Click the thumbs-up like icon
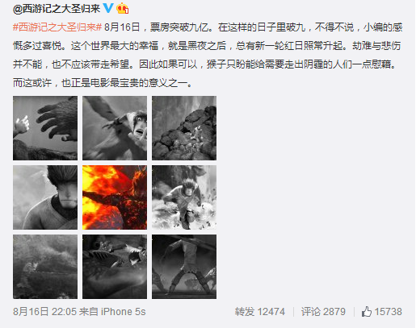The width and height of the screenshot is (416, 328). tap(366, 312)
